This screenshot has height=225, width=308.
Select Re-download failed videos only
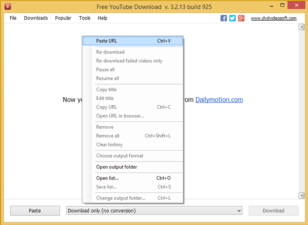132,61
